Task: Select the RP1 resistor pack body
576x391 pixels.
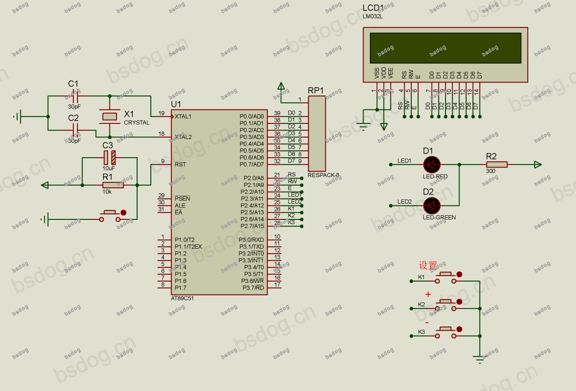Action: [x=316, y=134]
